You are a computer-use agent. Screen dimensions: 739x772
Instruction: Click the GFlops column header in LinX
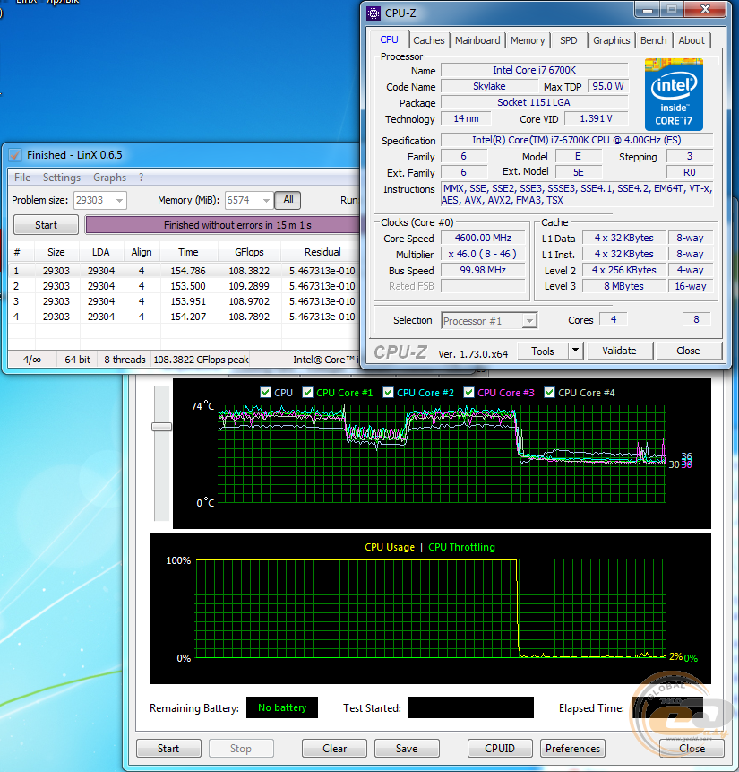pos(249,252)
